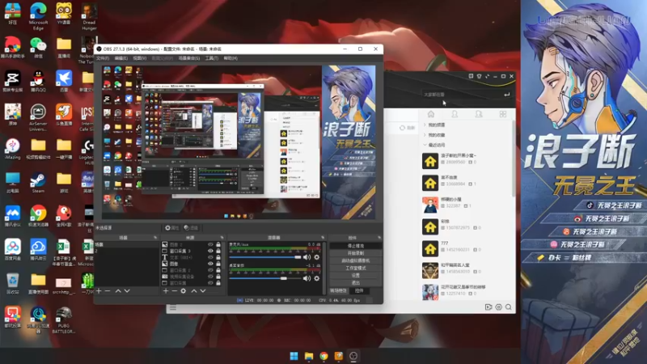Open 腾讯QQ desktop shortcut

38,81
